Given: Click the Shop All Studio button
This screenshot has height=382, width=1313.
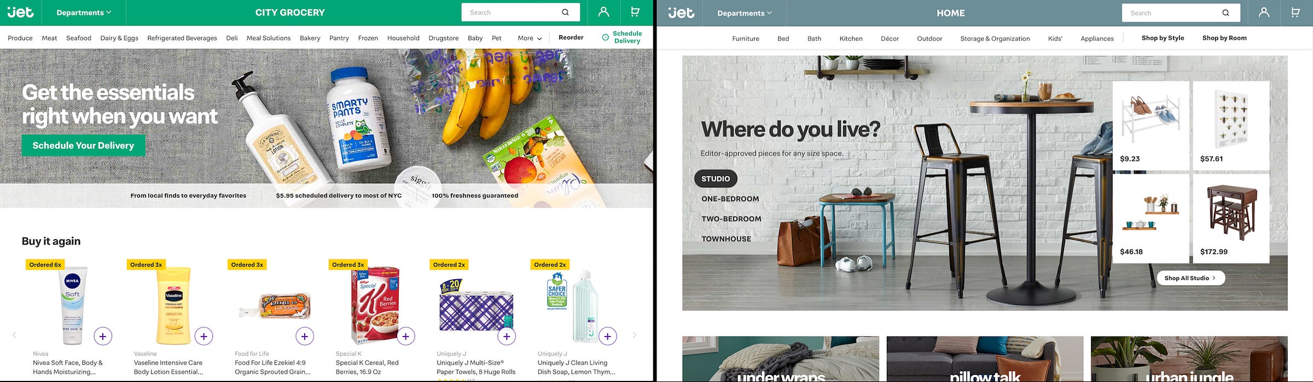Looking at the screenshot, I should pos(1190,278).
